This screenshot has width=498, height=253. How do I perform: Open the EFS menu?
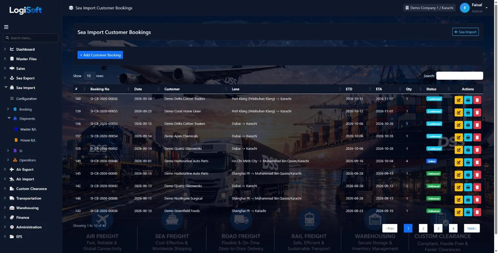(19, 237)
